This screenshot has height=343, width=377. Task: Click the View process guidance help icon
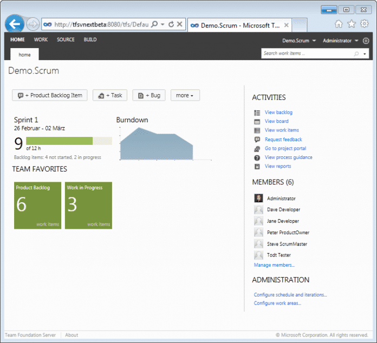[257, 157]
